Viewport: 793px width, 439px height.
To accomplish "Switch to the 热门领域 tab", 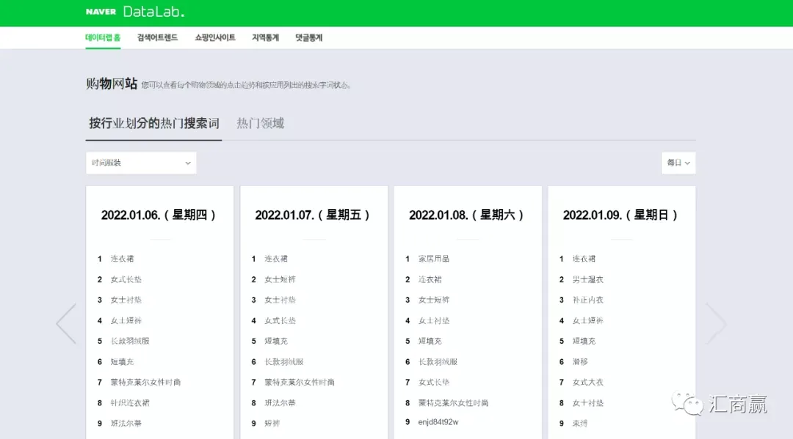I will point(261,123).
